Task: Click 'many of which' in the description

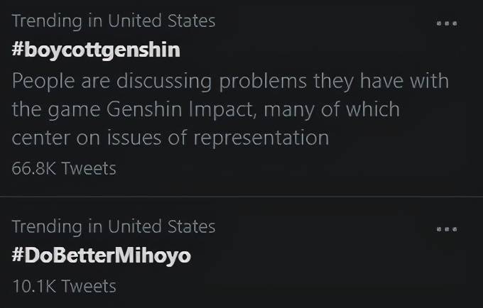Action: point(332,109)
